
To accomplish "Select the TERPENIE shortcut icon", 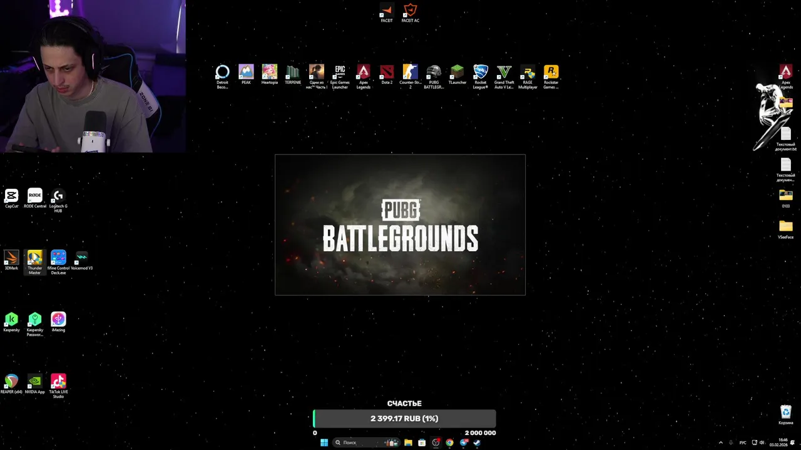I will click(293, 75).
